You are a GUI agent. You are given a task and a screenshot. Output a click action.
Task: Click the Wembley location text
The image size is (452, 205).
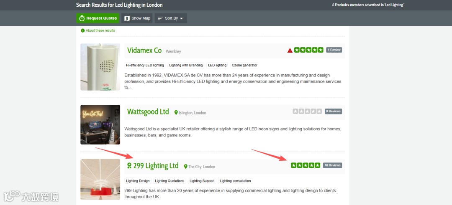coord(173,51)
